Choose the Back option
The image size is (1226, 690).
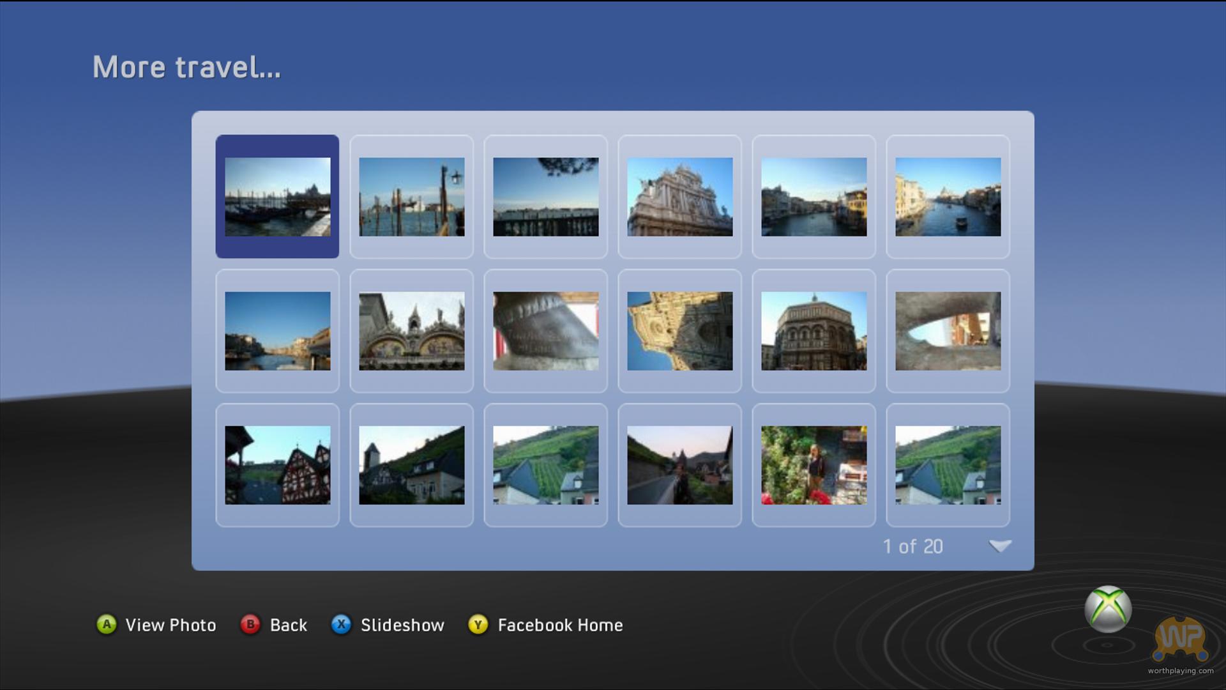click(x=289, y=625)
